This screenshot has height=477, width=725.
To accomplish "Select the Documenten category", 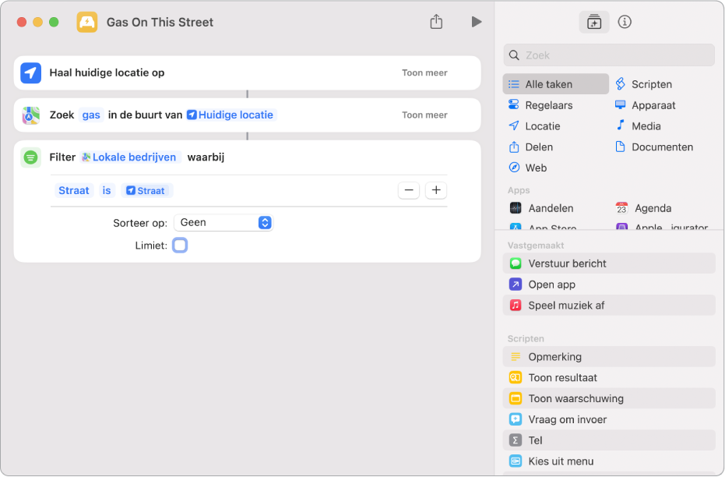I will [661, 147].
